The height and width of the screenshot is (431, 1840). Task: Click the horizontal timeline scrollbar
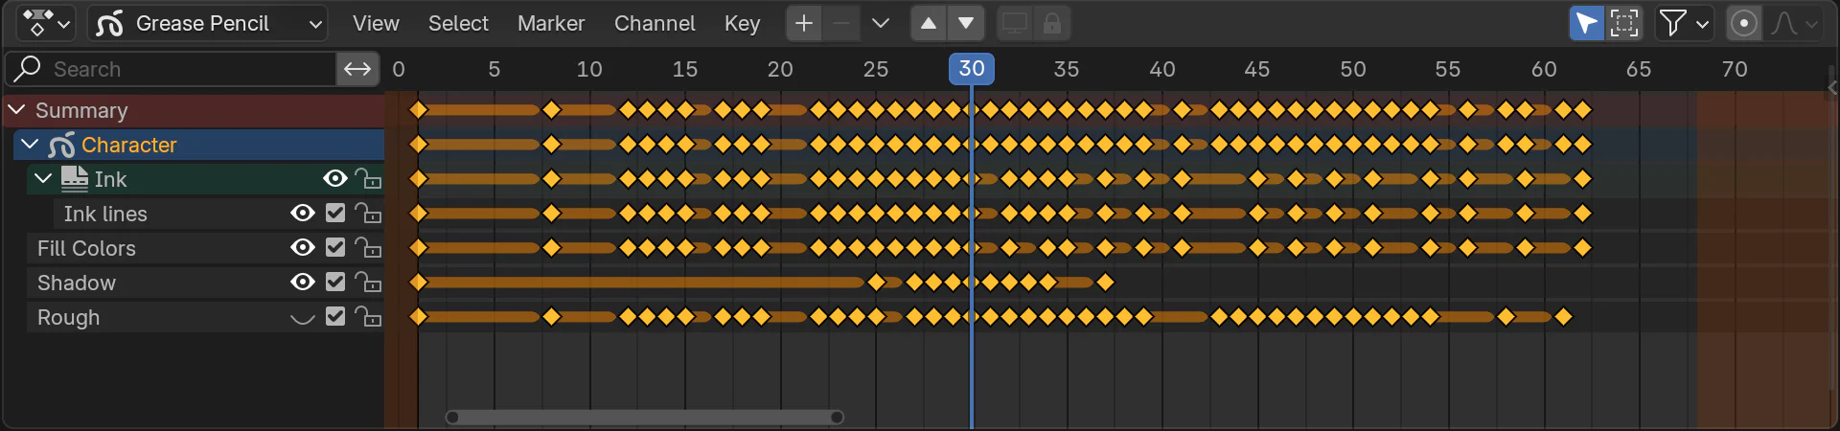point(645,417)
